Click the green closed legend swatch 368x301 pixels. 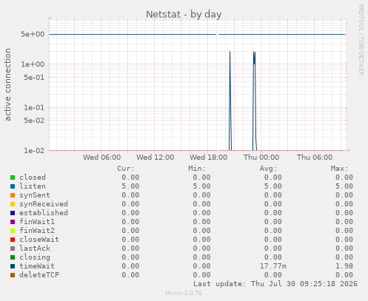13,177
